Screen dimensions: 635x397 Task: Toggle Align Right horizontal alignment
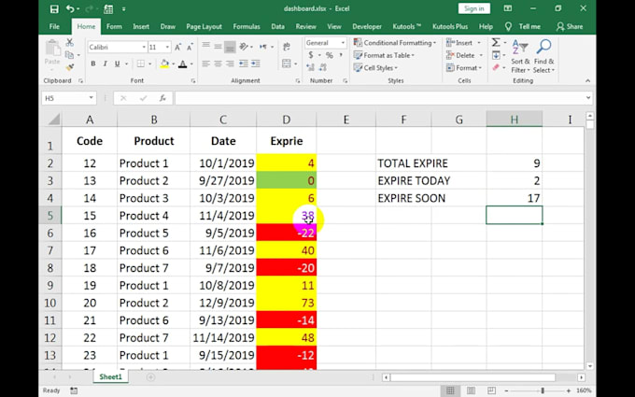tap(230, 64)
